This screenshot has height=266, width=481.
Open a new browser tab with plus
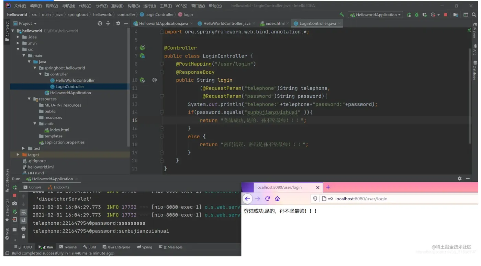(328, 187)
